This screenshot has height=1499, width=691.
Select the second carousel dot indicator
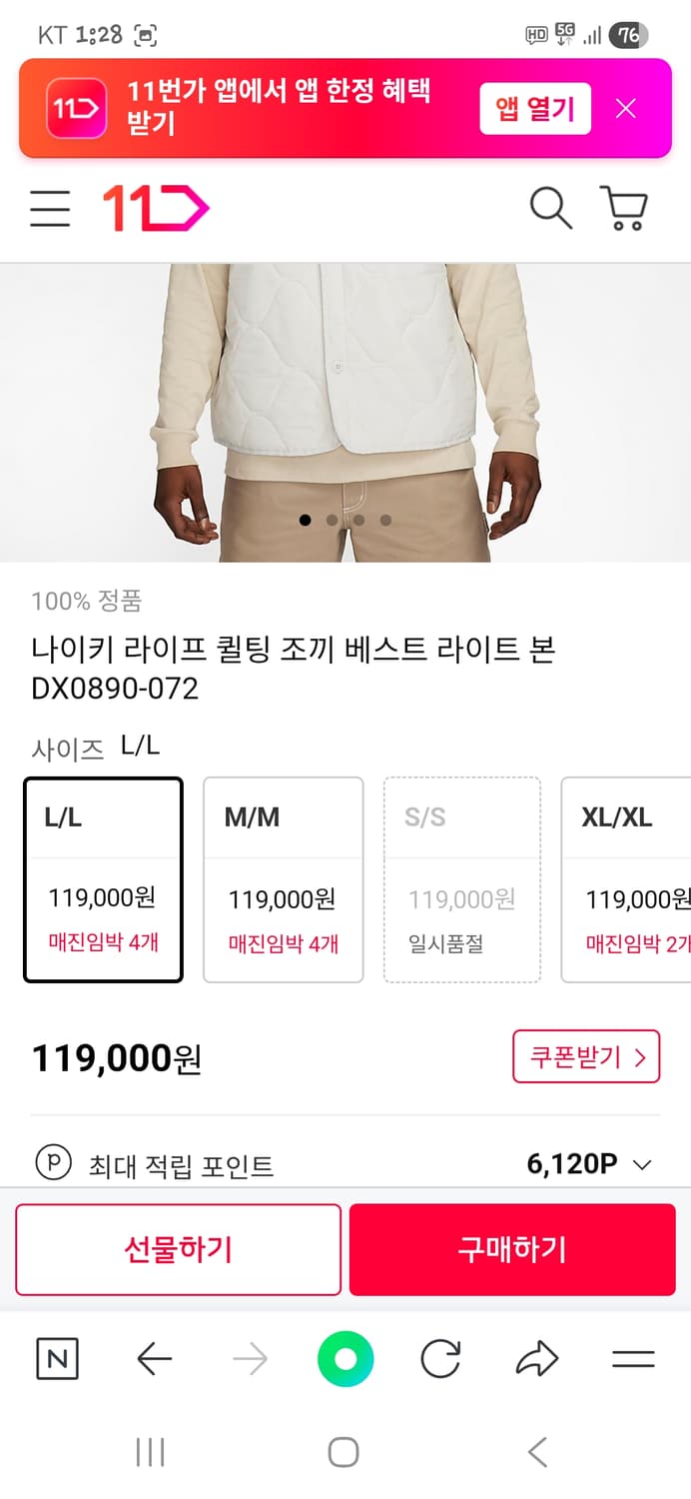(x=332, y=520)
